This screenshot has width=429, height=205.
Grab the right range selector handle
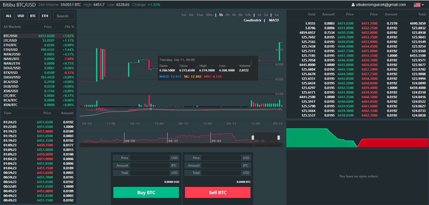[x=278, y=138]
